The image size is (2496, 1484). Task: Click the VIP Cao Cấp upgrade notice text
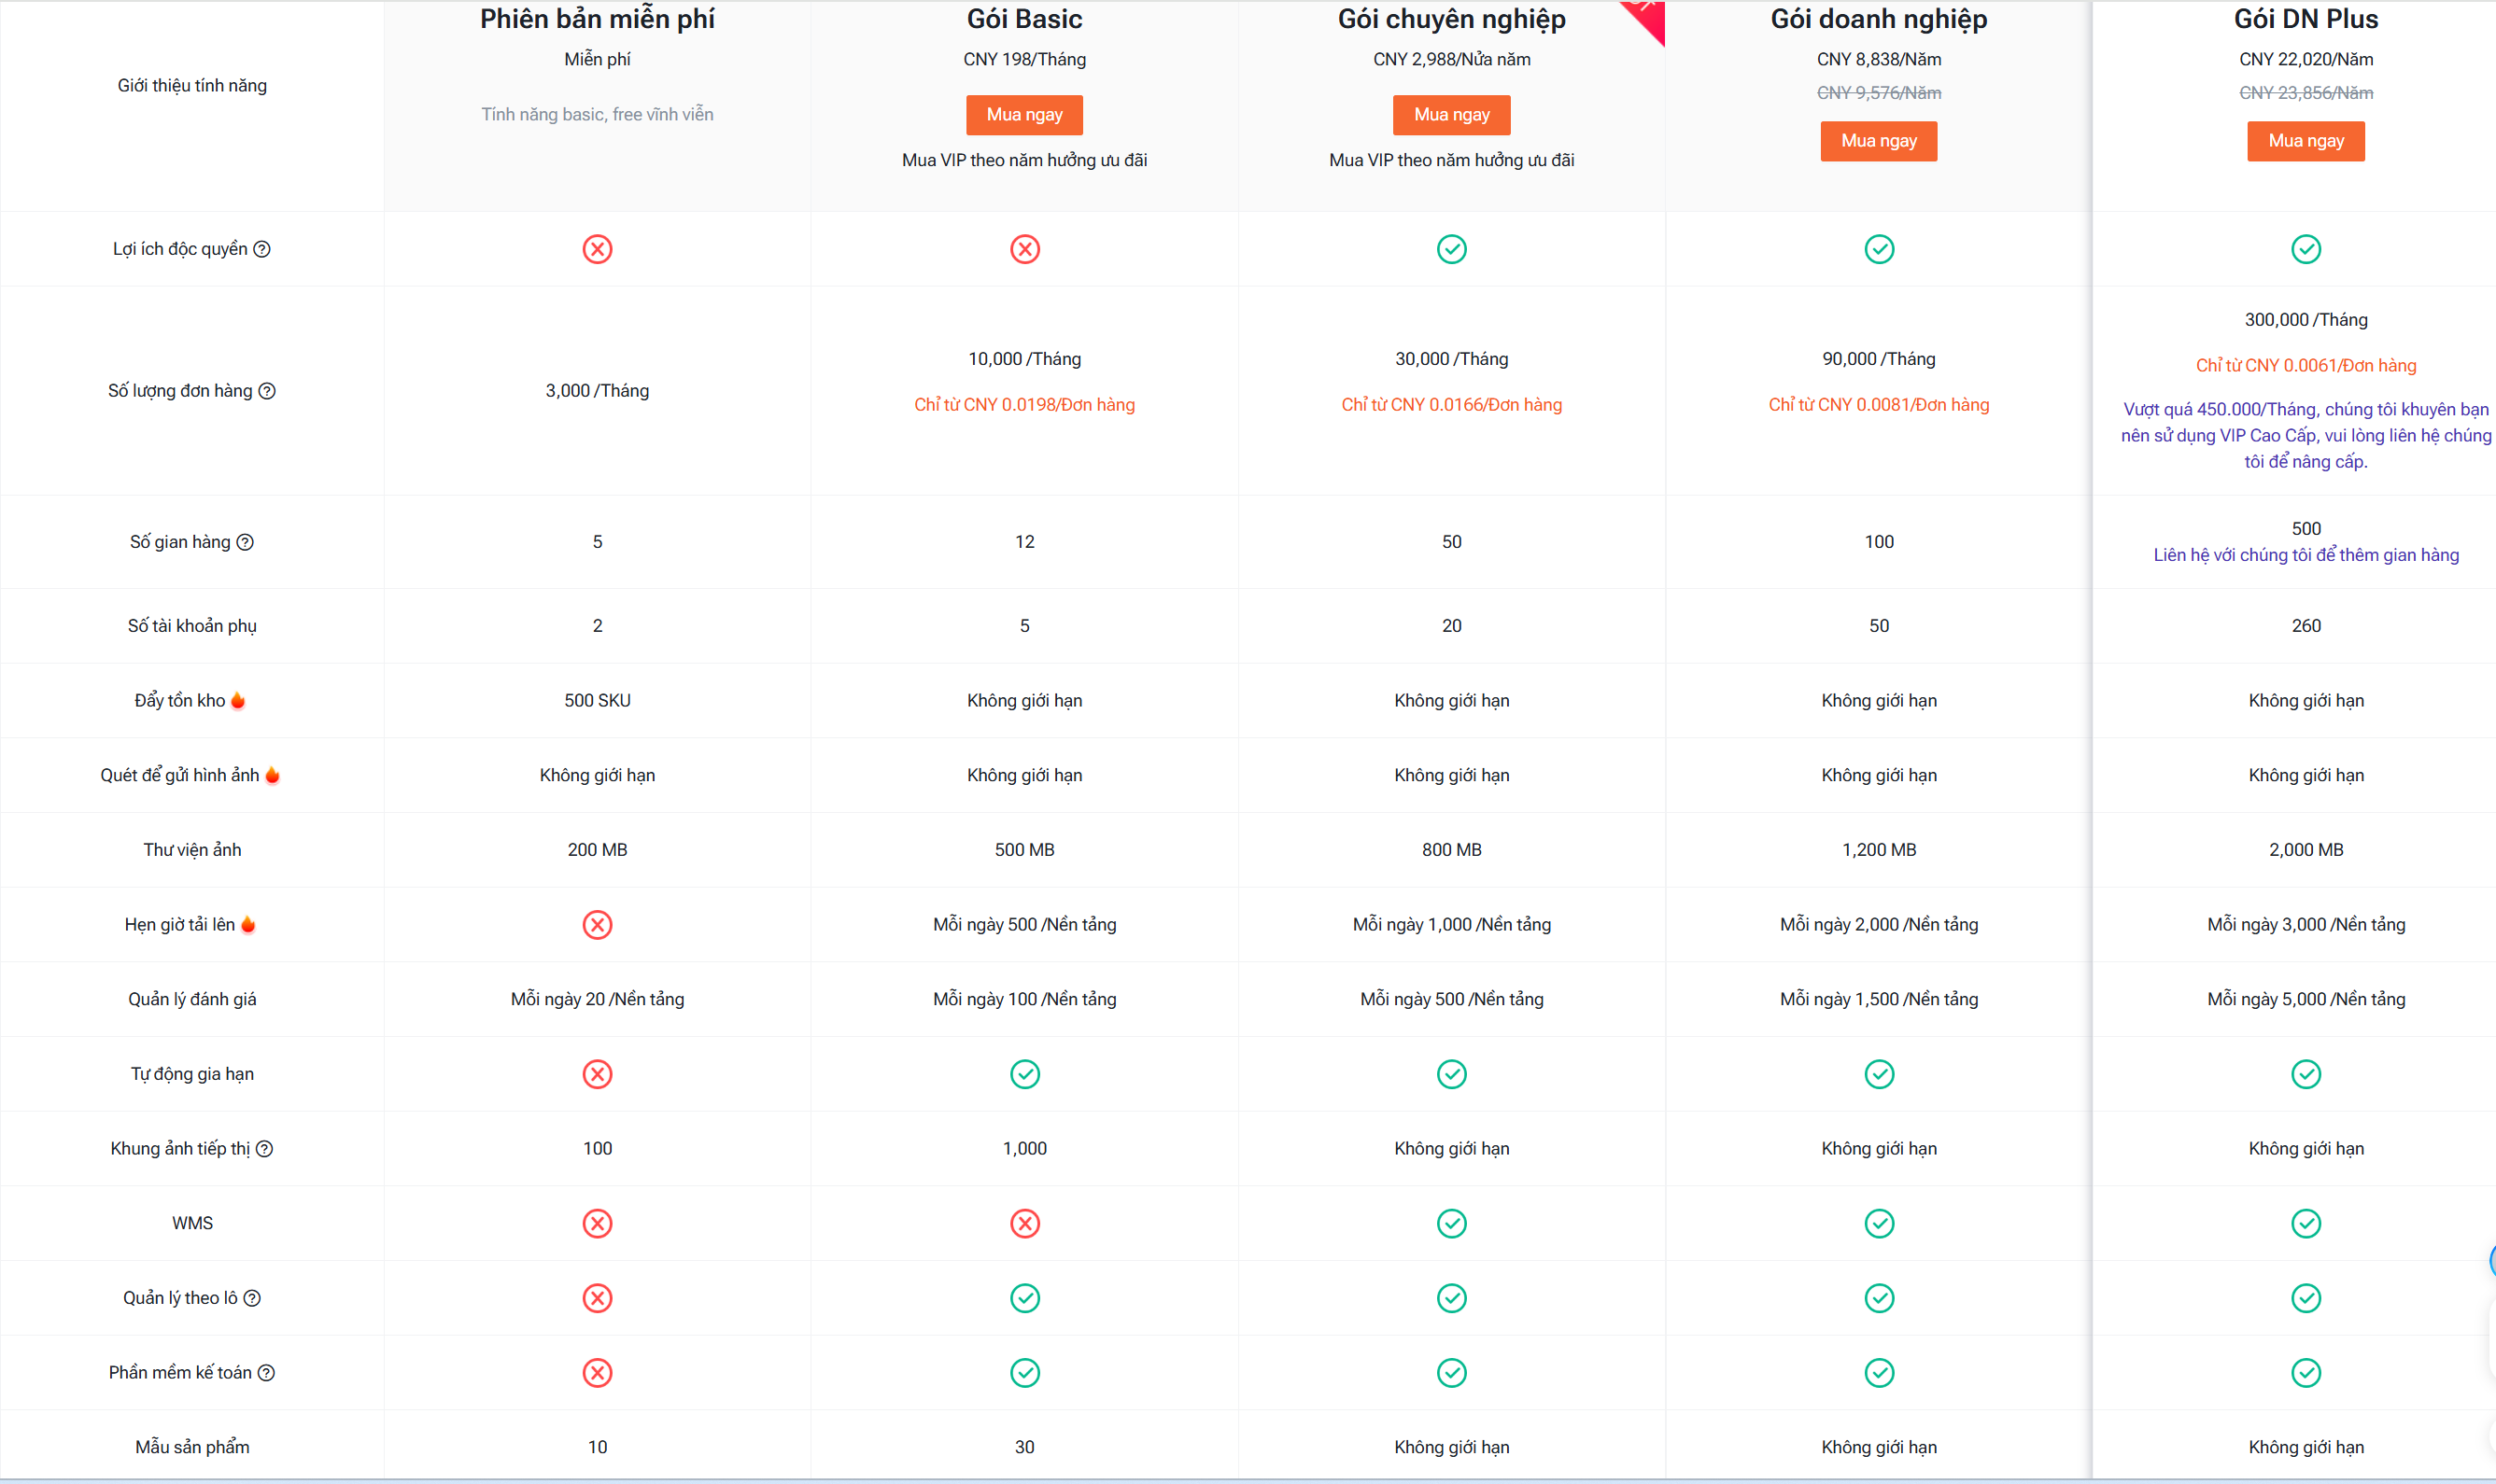(x=2306, y=436)
